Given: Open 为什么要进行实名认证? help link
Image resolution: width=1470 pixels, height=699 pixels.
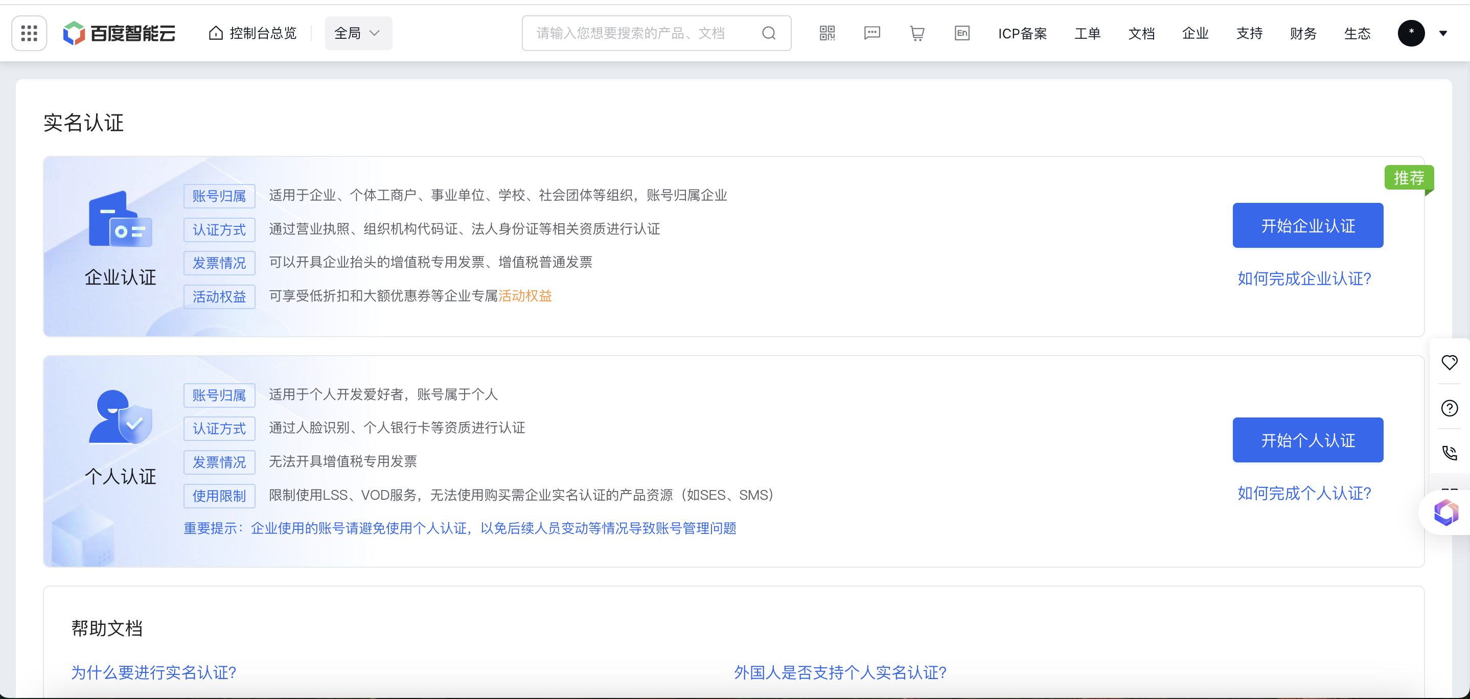Looking at the screenshot, I should (153, 672).
